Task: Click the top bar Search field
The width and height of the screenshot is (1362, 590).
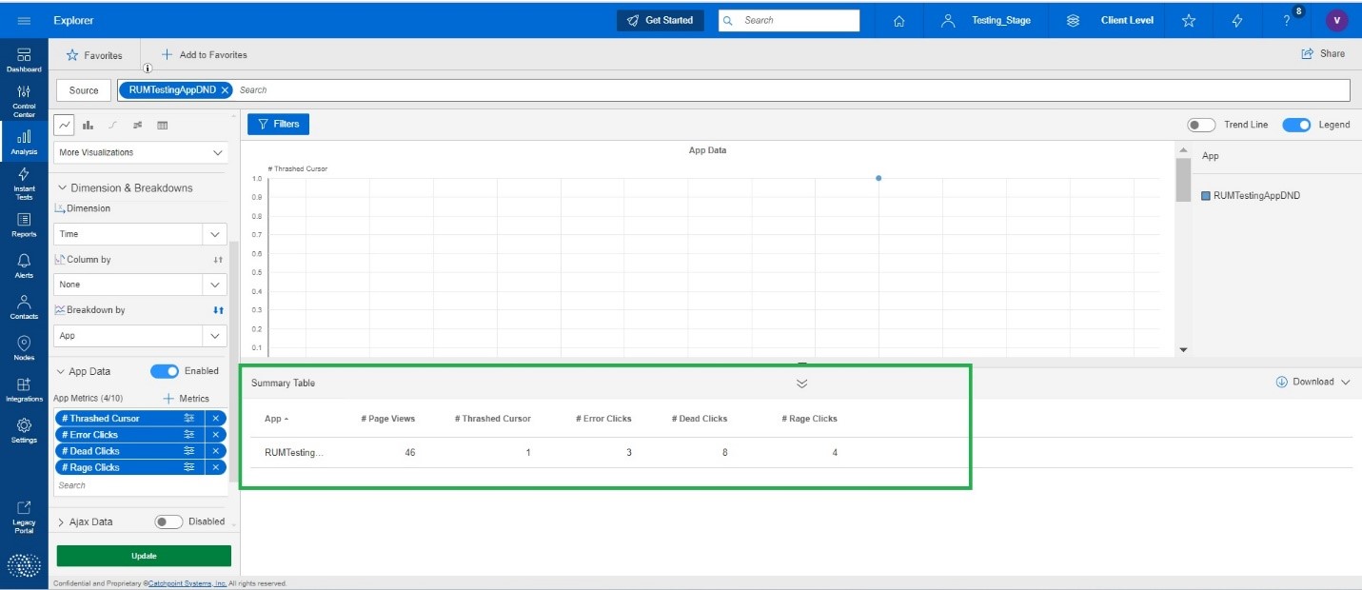Action: 789,20
